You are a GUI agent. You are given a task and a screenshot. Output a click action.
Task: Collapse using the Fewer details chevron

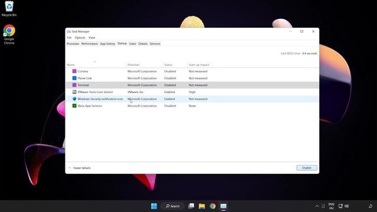point(70,168)
